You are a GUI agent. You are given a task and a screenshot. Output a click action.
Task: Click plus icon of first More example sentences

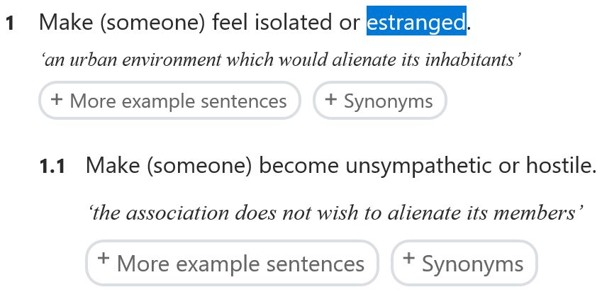pos(57,99)
